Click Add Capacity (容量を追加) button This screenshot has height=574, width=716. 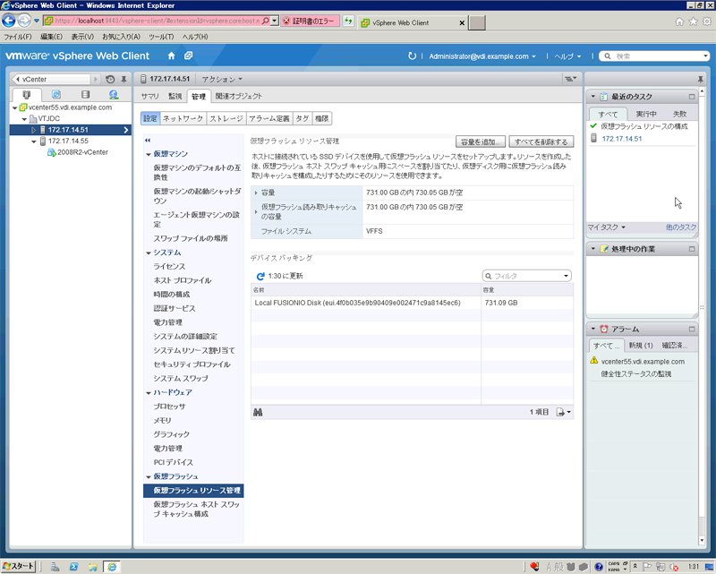481,141
